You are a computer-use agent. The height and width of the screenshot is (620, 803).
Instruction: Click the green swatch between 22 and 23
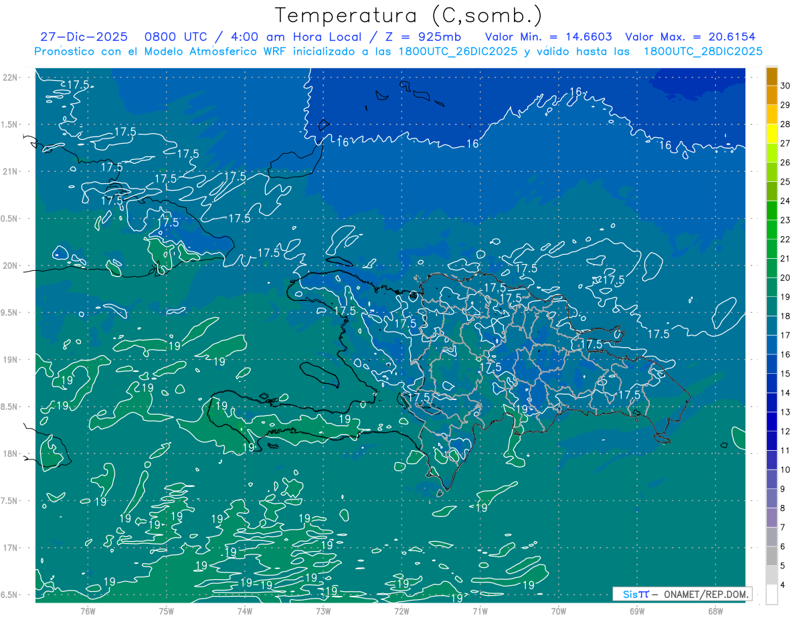[772, 229]
